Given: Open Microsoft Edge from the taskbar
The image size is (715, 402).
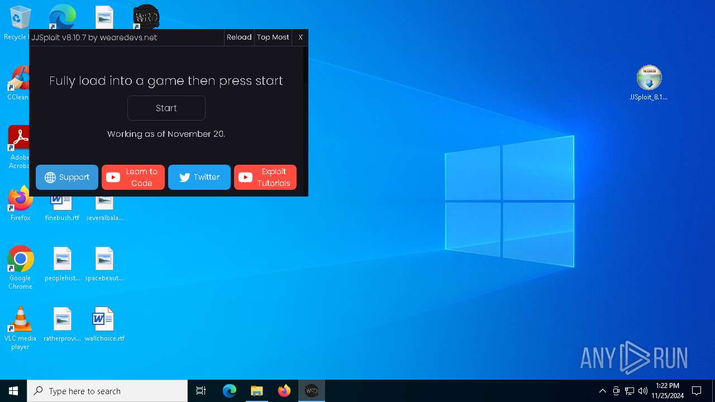Looking at the screenshot, I should tap(230, 391).
